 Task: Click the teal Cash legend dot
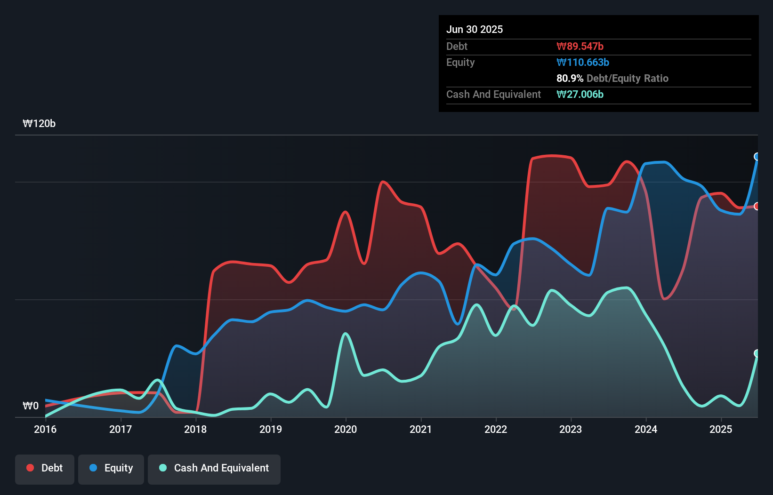click(x=163, y=468)
